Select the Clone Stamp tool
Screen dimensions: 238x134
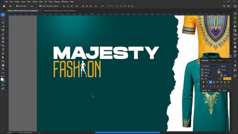click(3, 38)
